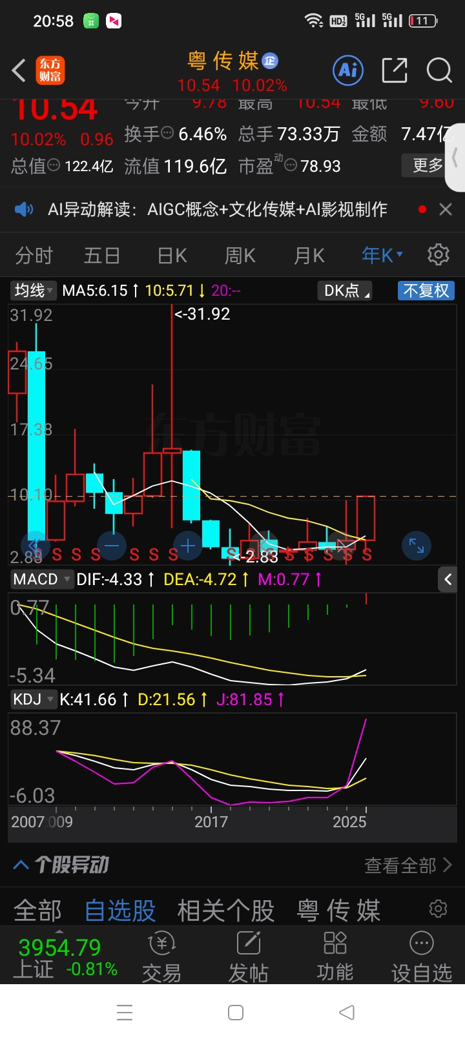Screen dimensions: 465x1041
Task: Tap 市盈 info circle icon
Action: 291,165
